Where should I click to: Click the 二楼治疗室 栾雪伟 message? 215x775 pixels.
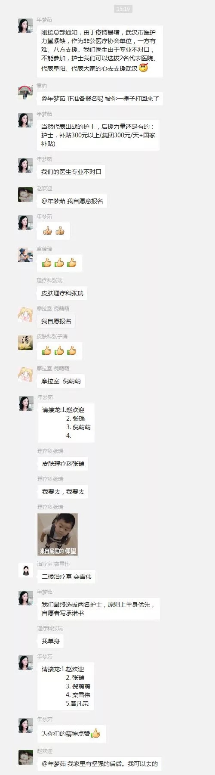(x=66, y=577)
